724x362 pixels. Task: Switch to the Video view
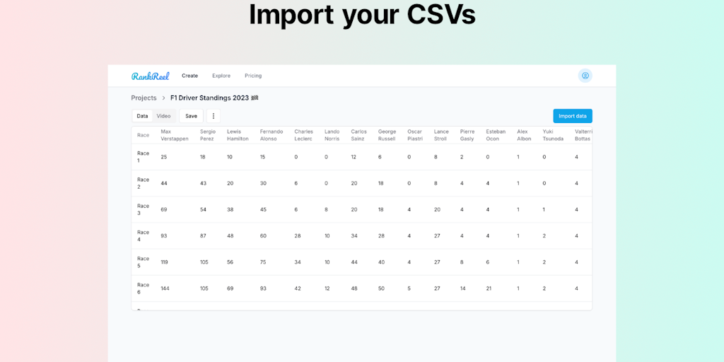163,116
